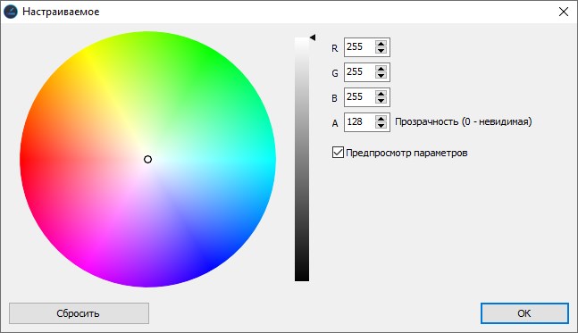Toggle the Предпросмотр параметров checkbox

(x=338, y=152)
